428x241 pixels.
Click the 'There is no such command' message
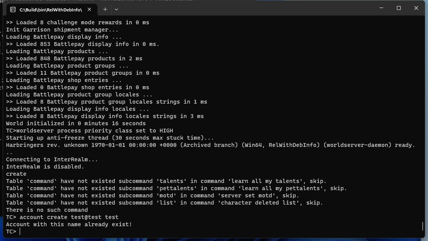point(47,210)
